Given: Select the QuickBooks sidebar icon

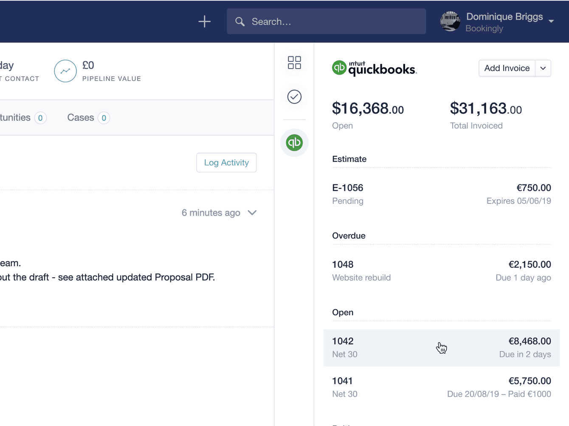Looking at the screenshot, I should tap(294, 142).
